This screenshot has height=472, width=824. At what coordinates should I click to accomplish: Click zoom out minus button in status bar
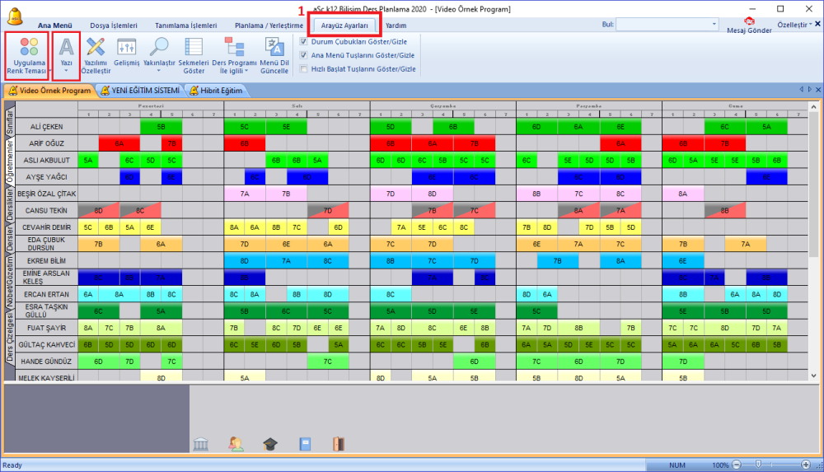point(737,465)
